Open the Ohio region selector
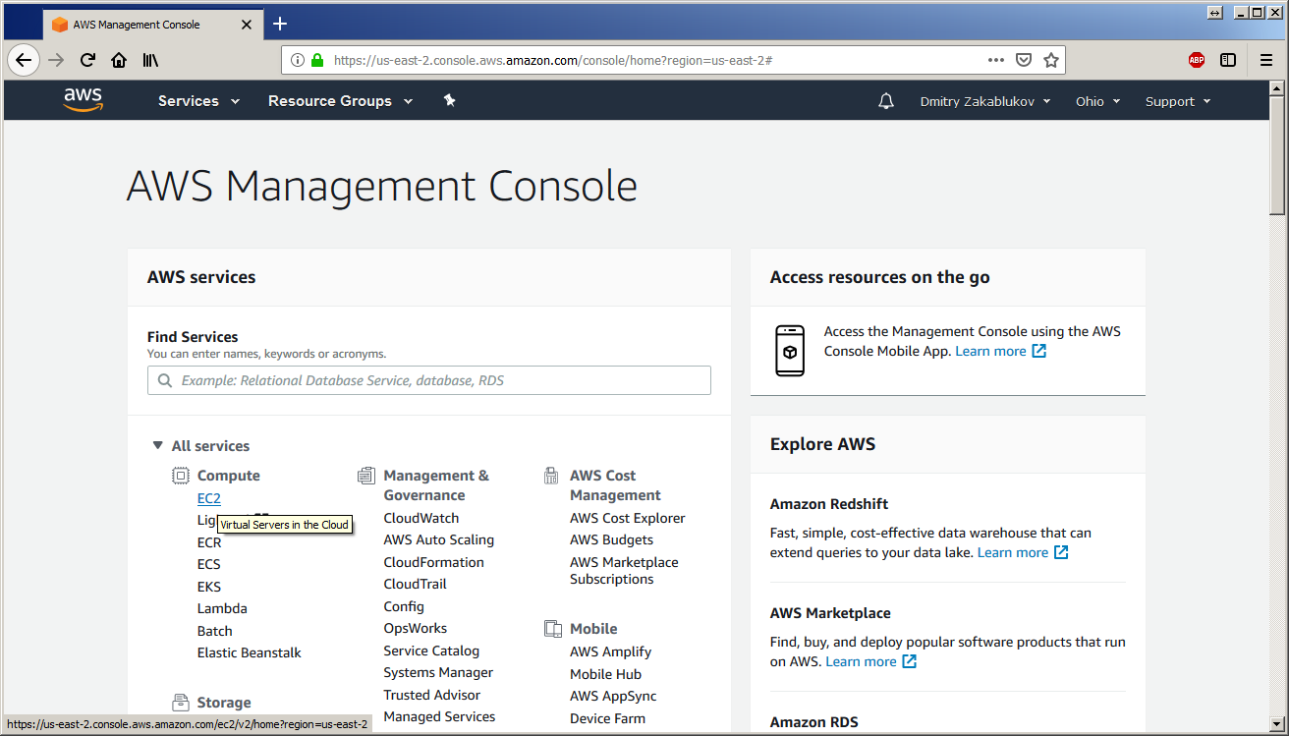This screenshot has height=736, width=1289. coord(1097,101)
